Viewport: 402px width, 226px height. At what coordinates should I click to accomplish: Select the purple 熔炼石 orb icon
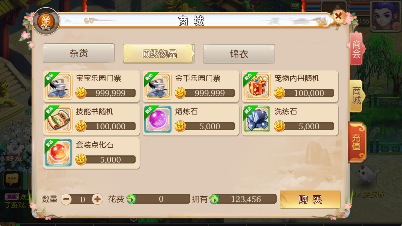(158, 120)
